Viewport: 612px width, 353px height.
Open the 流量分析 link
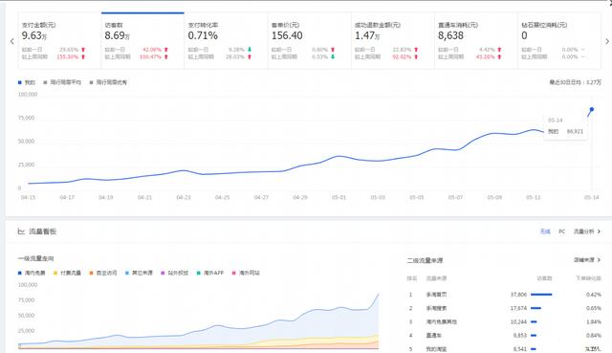(x=584, y=232)
